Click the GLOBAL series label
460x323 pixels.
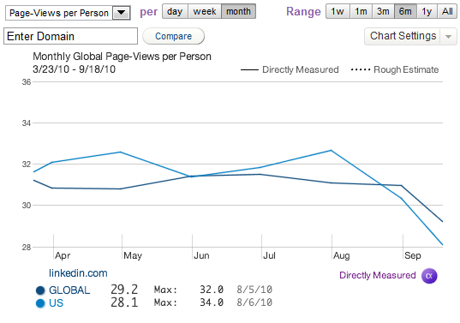click(x=69, y=290)
